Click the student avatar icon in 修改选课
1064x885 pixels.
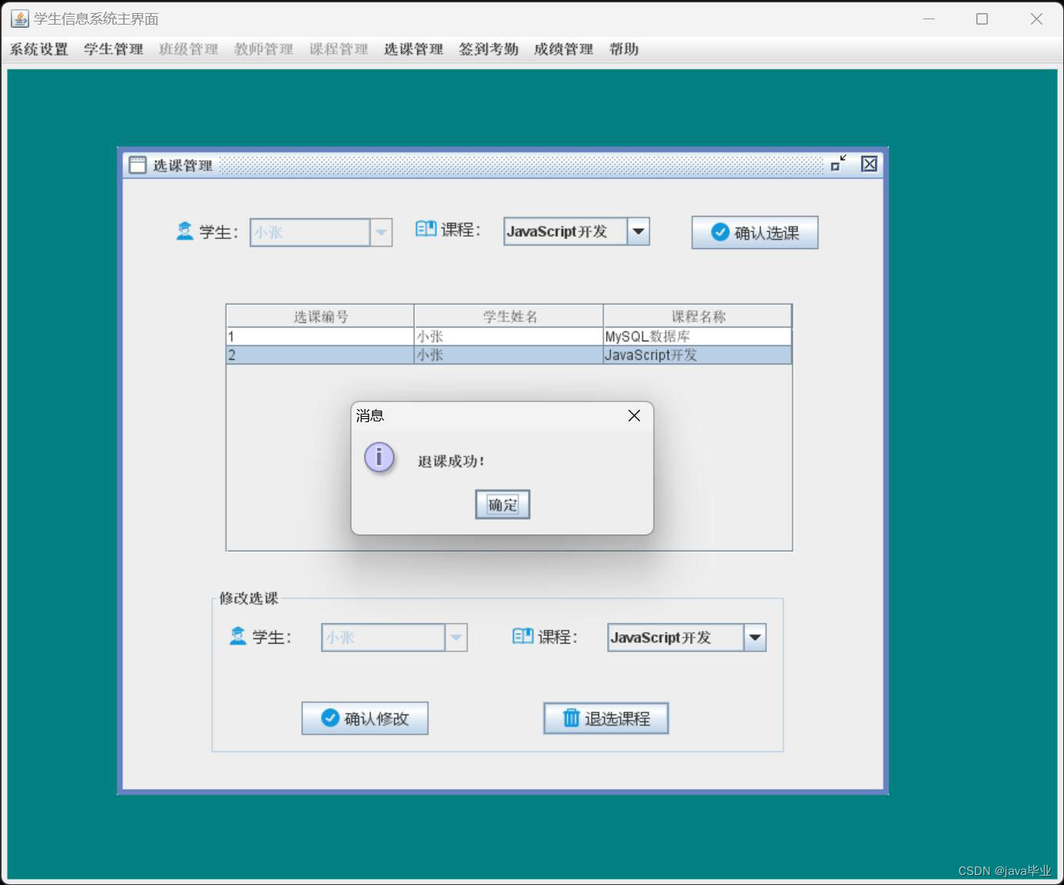pyautogui.click(x=238, y=636)
